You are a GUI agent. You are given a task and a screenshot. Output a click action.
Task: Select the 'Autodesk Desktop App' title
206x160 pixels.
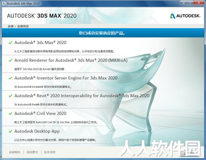(x=37, y=131)
